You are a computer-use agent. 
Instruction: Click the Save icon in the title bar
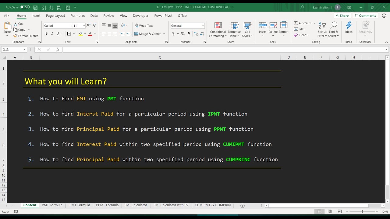click(x=35, y=7)
